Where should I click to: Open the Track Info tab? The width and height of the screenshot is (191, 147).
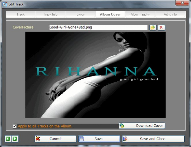pos(50,14)
